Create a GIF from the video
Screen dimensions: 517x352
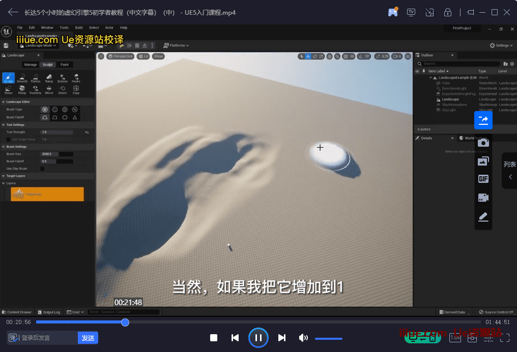(x=483, y=179)
